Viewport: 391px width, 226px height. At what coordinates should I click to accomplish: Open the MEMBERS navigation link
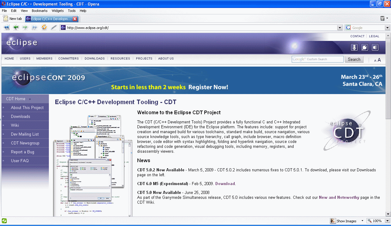[x=44, y=58]
